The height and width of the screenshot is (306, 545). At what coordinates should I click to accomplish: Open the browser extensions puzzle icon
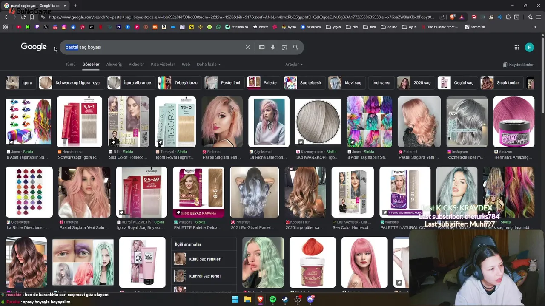508,17
